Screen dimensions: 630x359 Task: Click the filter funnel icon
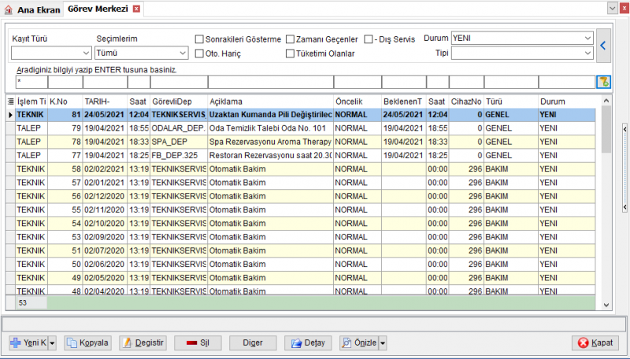coord(603,82)
